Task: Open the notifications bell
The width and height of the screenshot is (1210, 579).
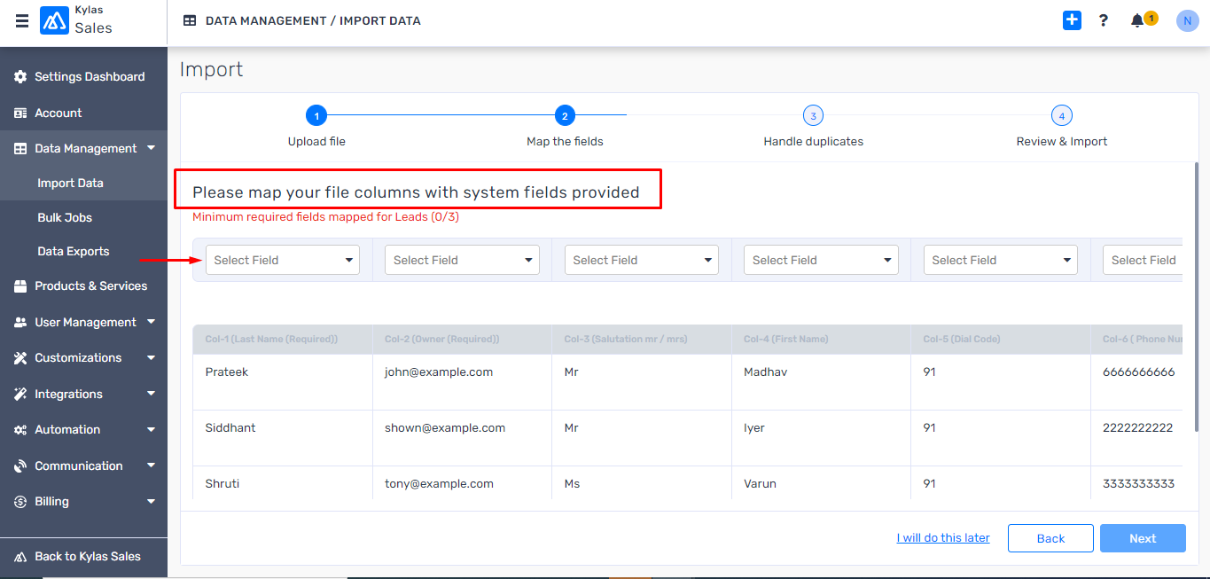Action: point(1137,20)
